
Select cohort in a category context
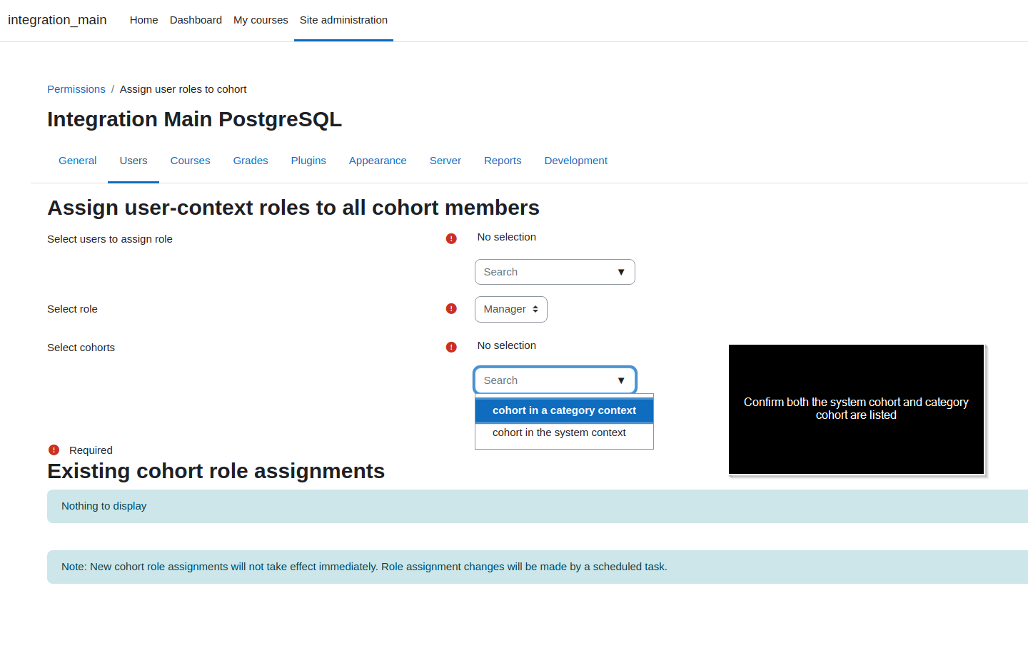564,410
